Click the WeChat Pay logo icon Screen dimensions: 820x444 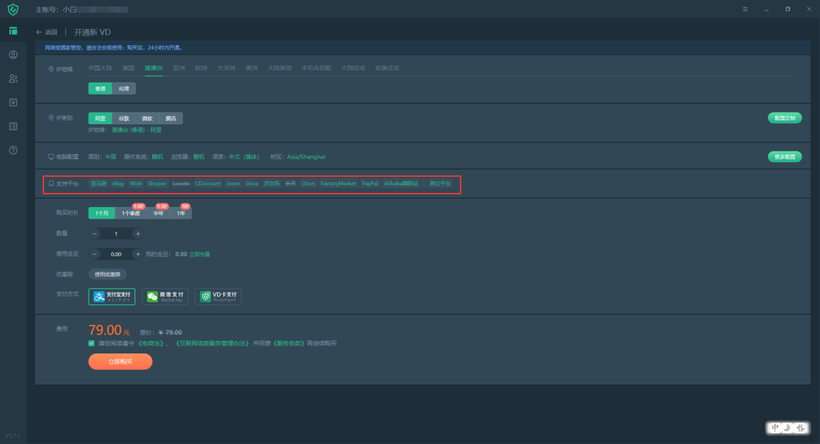(x=152, y=296)
